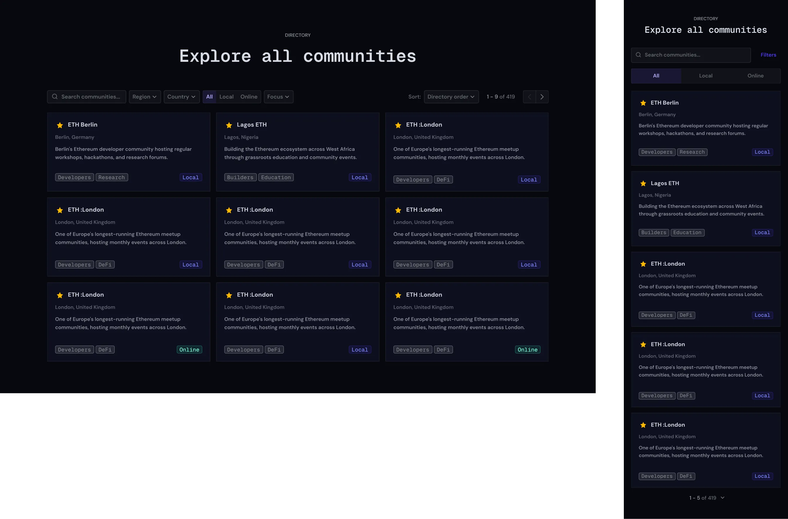Viewport: 788px width, 519px height.
Task: Click Local badge on desktop ETH Berlin card
Action: point(191,177)
